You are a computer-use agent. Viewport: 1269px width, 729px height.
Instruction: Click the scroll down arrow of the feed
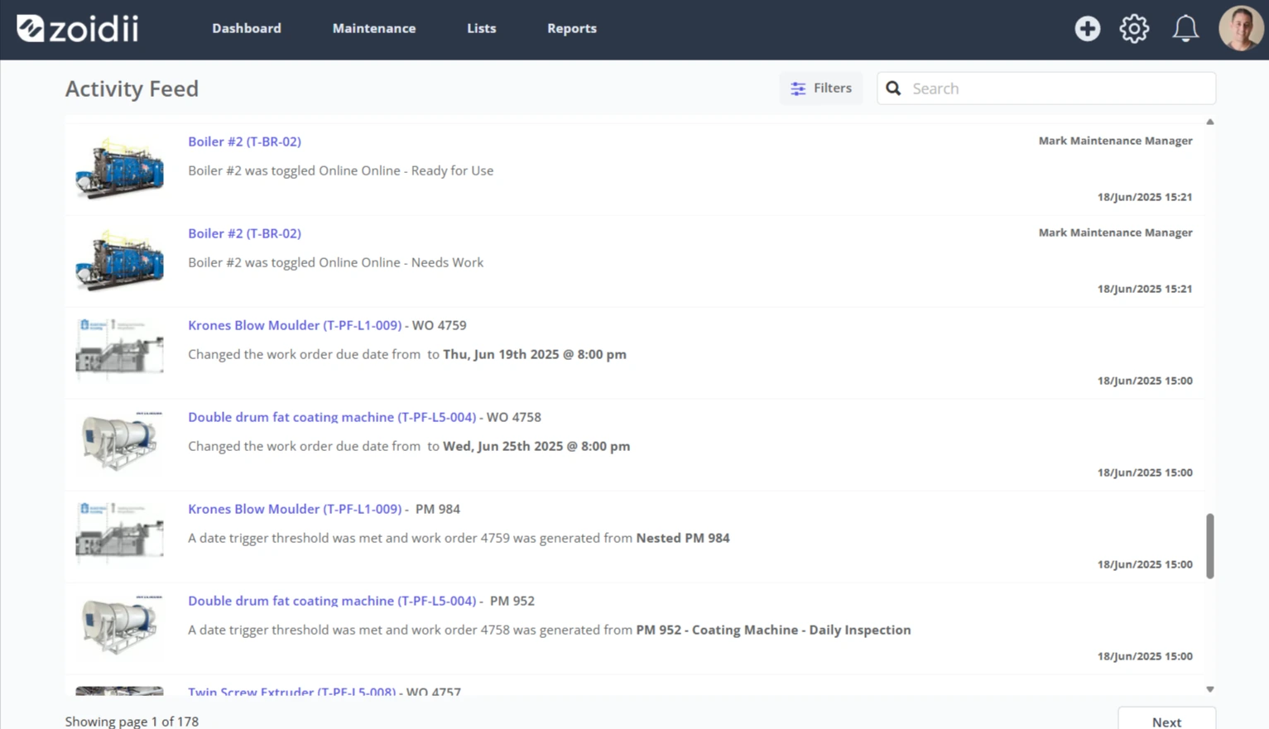tap(1209, 689)
